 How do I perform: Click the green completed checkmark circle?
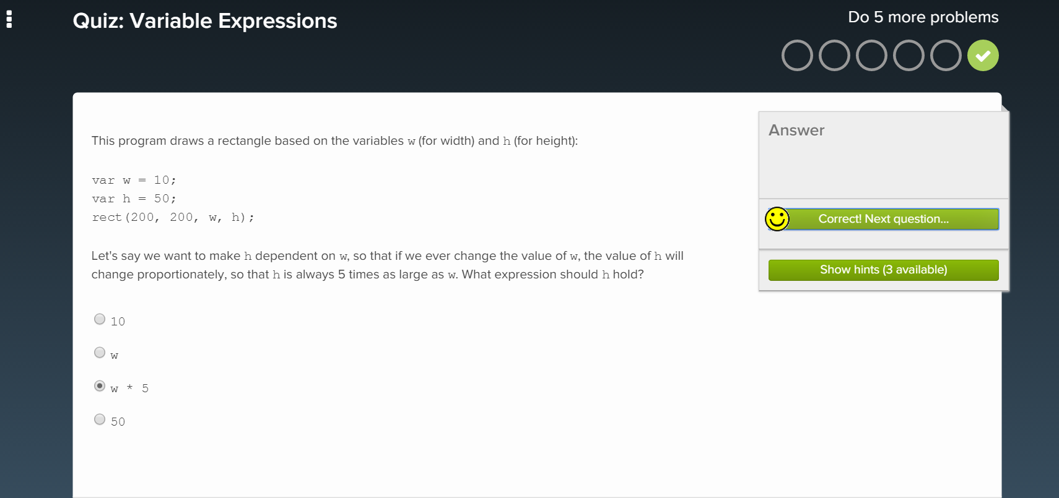[x=983, y=56]
